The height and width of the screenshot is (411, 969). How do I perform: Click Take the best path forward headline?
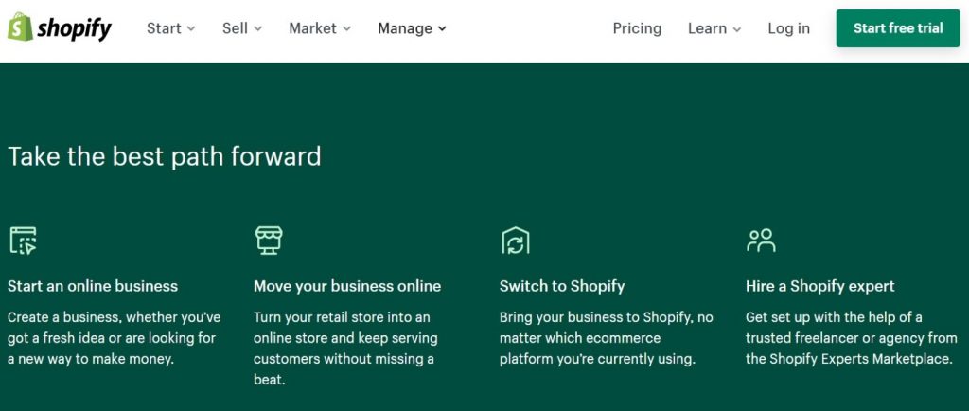[165, 156]
